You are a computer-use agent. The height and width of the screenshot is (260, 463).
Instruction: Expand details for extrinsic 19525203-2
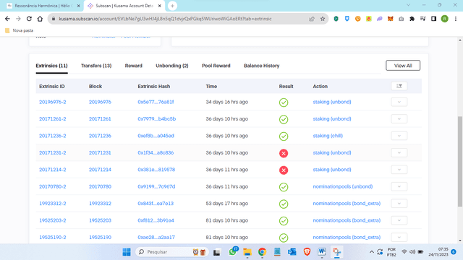tap(399, 220)
